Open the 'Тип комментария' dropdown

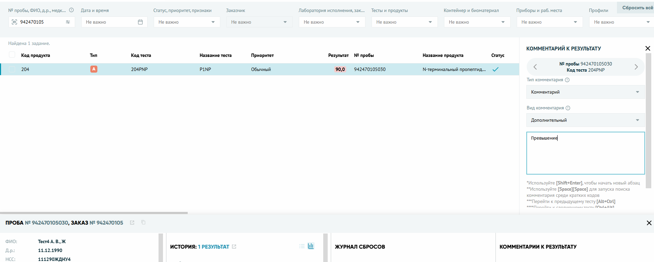click(x=585, y=92)
